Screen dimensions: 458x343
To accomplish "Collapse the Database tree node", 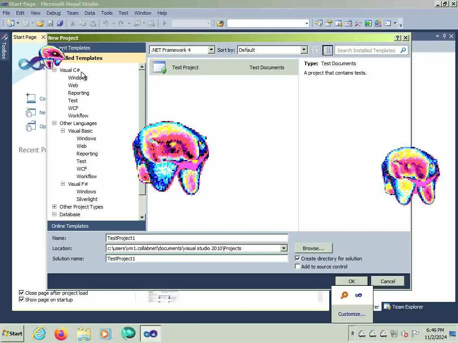I will point(54,214).
